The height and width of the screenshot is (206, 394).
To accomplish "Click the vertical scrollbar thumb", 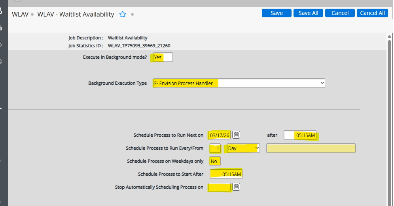I will pyautogui.click(x=389, y=122).
